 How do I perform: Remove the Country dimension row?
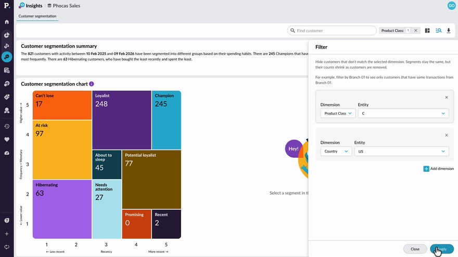point(446,135)
